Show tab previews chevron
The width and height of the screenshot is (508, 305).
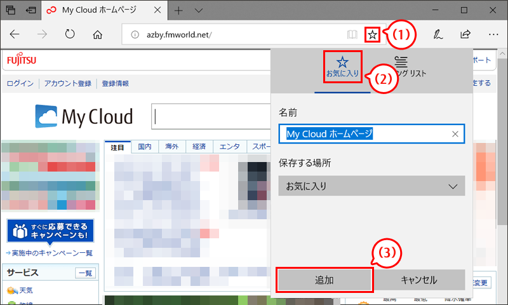tap(199, 10)
